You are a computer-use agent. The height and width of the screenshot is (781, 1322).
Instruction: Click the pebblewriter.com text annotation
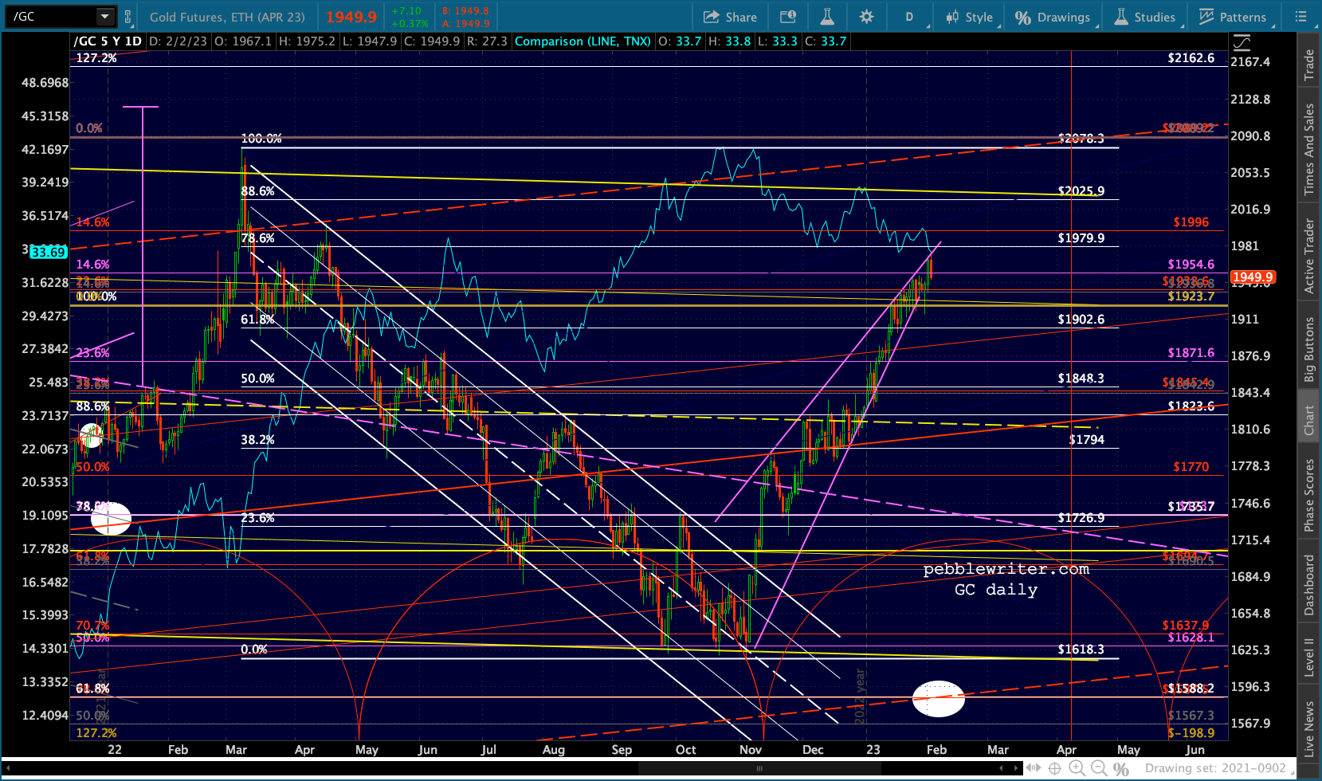(1006, 569)
